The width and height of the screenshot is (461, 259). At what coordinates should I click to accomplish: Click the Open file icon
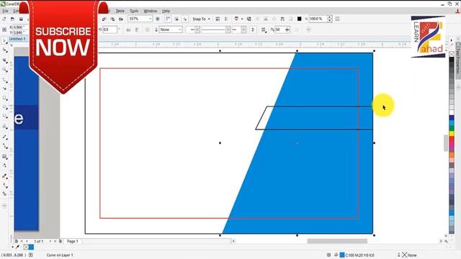[x=12, y=19]
